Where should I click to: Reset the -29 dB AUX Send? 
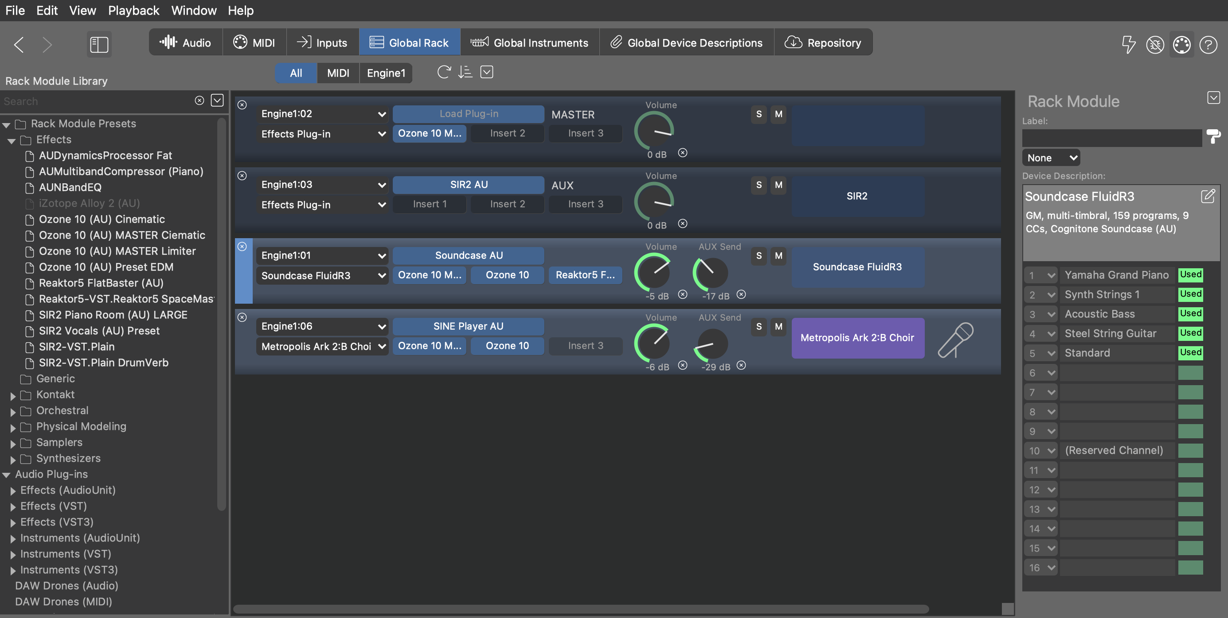point(741,365)
